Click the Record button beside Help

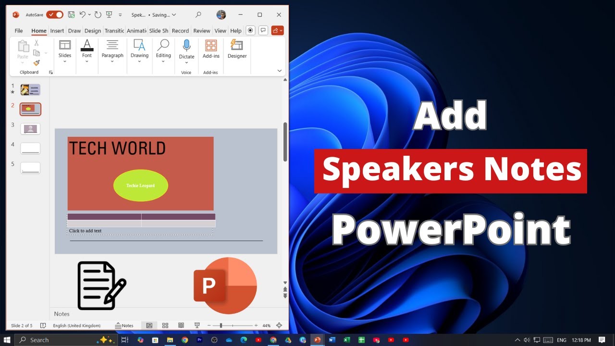(x=250, y=30)
